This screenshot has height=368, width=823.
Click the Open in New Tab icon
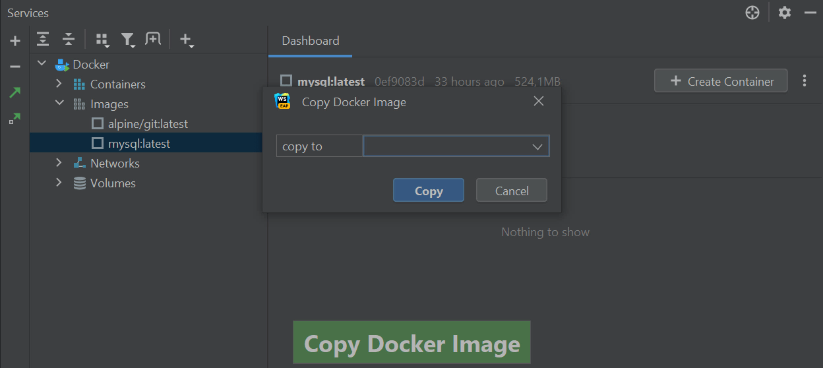coord(153,40)
